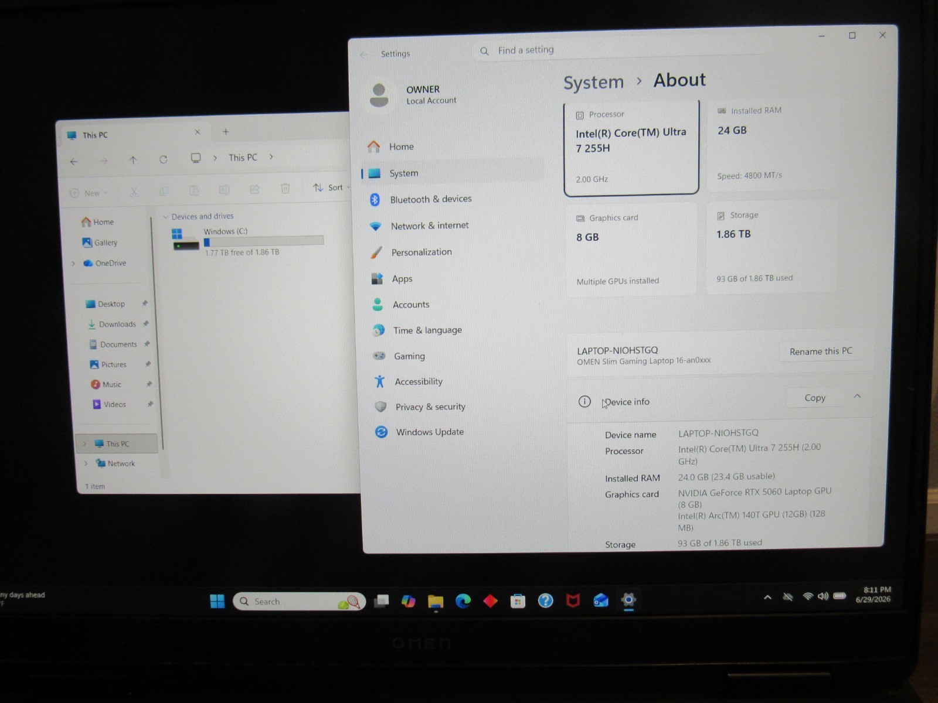Go back in File Explorer
This screenshot has height=703, width=938.
tap(74, 161)
